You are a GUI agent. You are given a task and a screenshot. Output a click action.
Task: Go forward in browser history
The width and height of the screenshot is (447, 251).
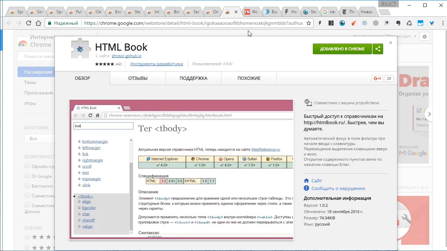click(19, 23)
